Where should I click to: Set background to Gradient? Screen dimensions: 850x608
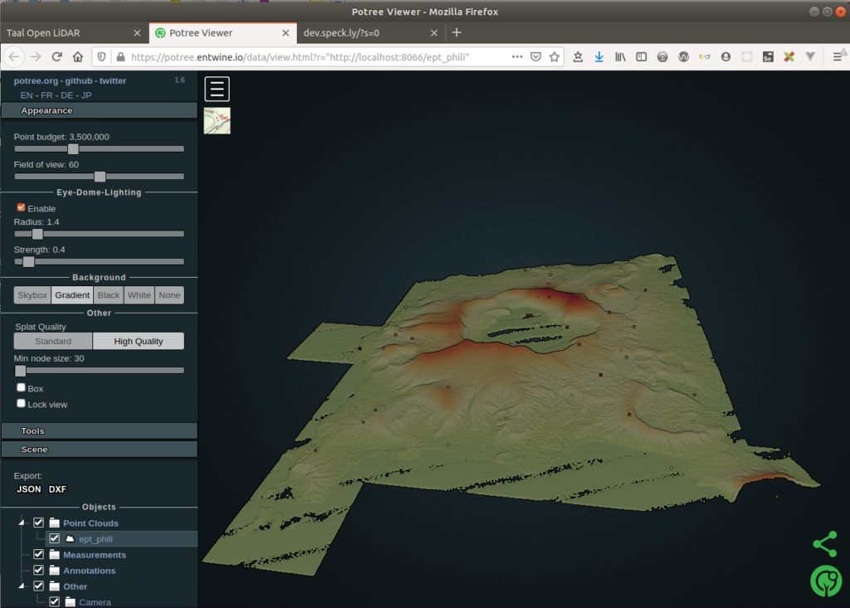tap(72, 295)
